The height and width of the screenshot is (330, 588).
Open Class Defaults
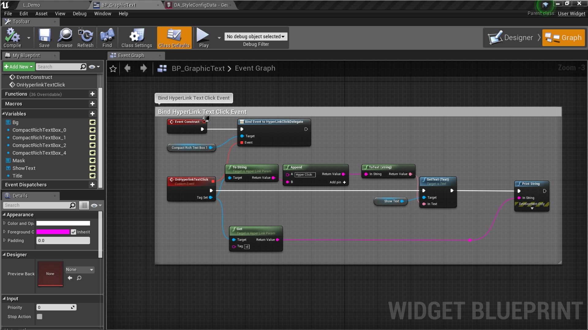tap(174, 37)
